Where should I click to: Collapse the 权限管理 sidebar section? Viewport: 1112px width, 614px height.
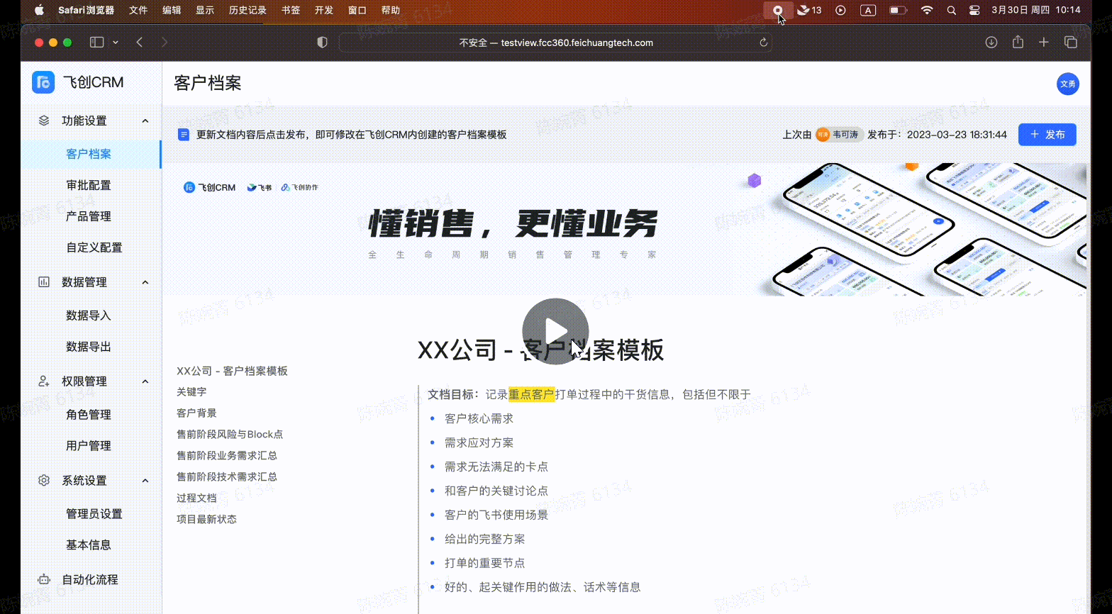(145, 381)
